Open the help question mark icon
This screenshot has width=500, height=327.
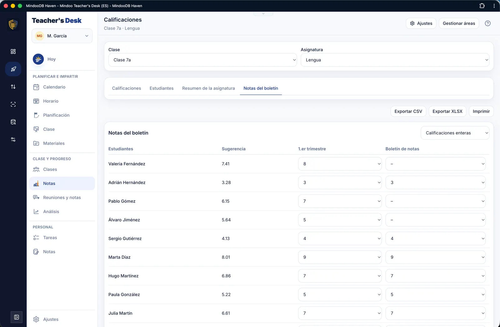(x=487, y=23)
